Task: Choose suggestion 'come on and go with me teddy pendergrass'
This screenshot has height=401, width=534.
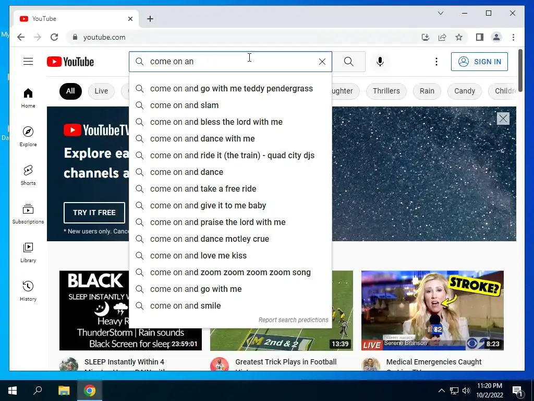Action: (x=230, y=88)
